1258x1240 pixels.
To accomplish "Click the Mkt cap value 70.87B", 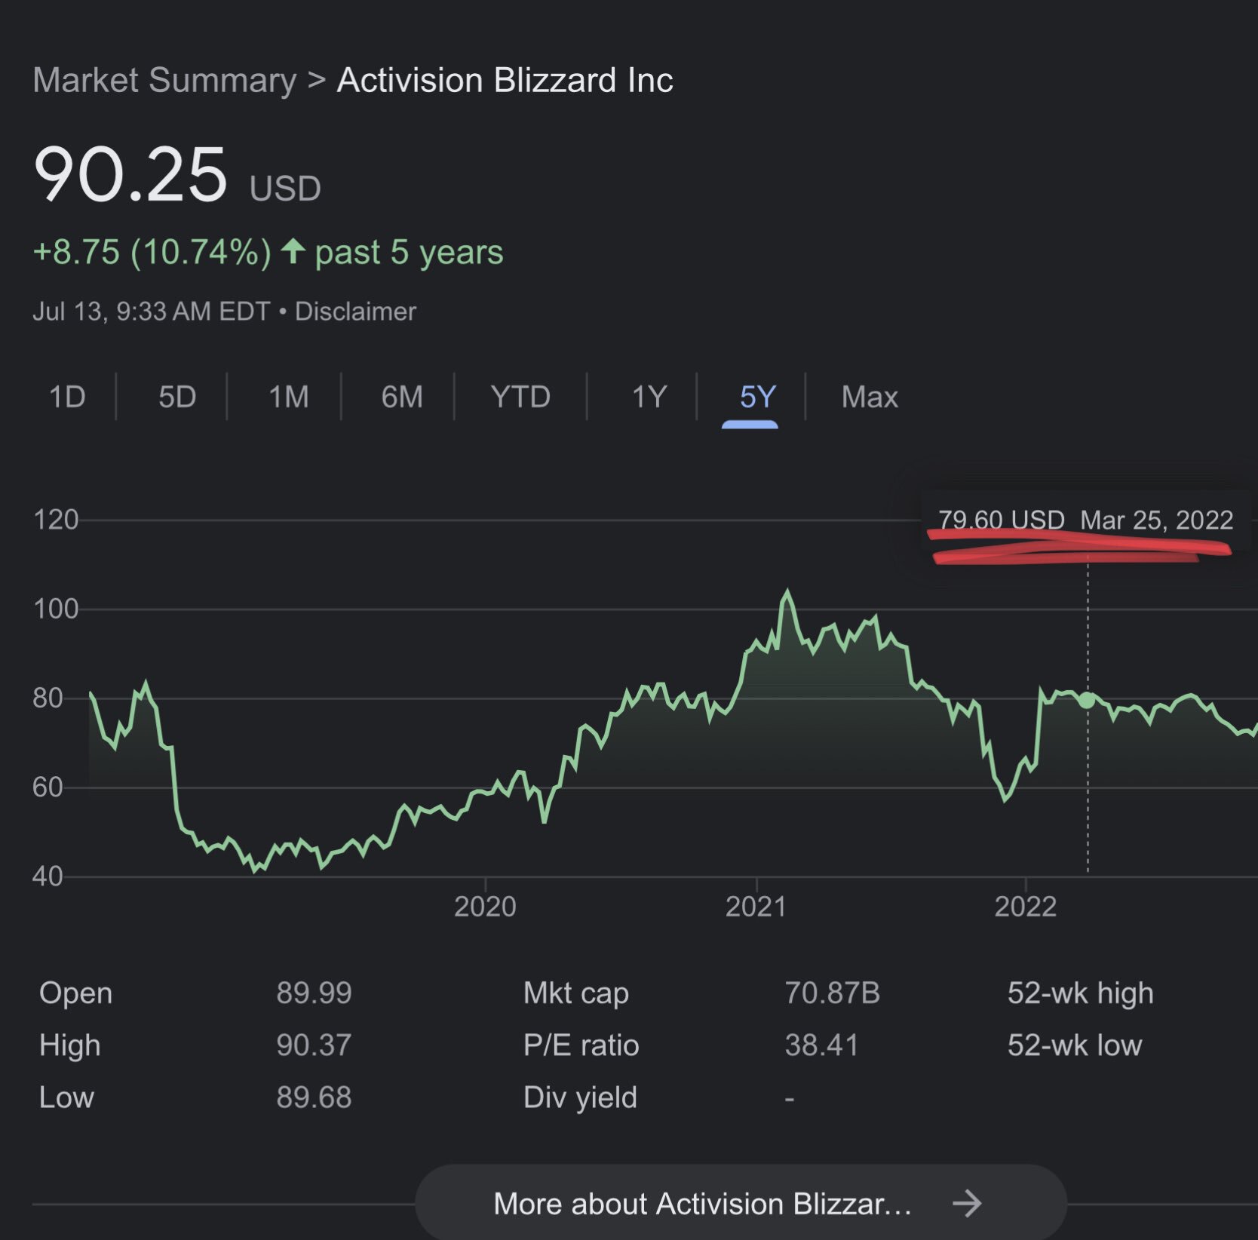I will point(832,993).
